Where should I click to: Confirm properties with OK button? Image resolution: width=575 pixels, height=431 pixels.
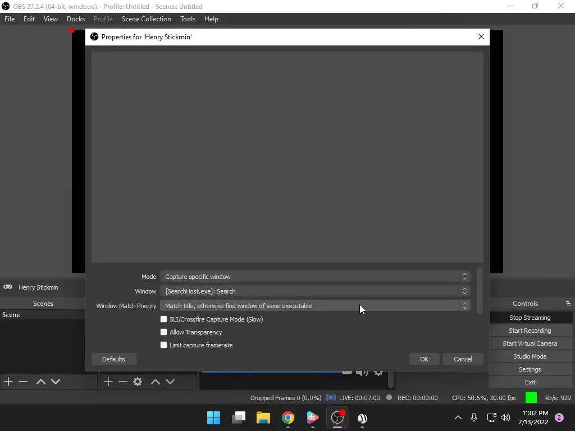425,359
